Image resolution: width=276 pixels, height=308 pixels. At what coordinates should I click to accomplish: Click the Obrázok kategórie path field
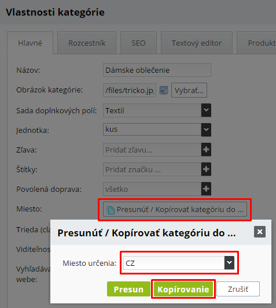[130, 90]
